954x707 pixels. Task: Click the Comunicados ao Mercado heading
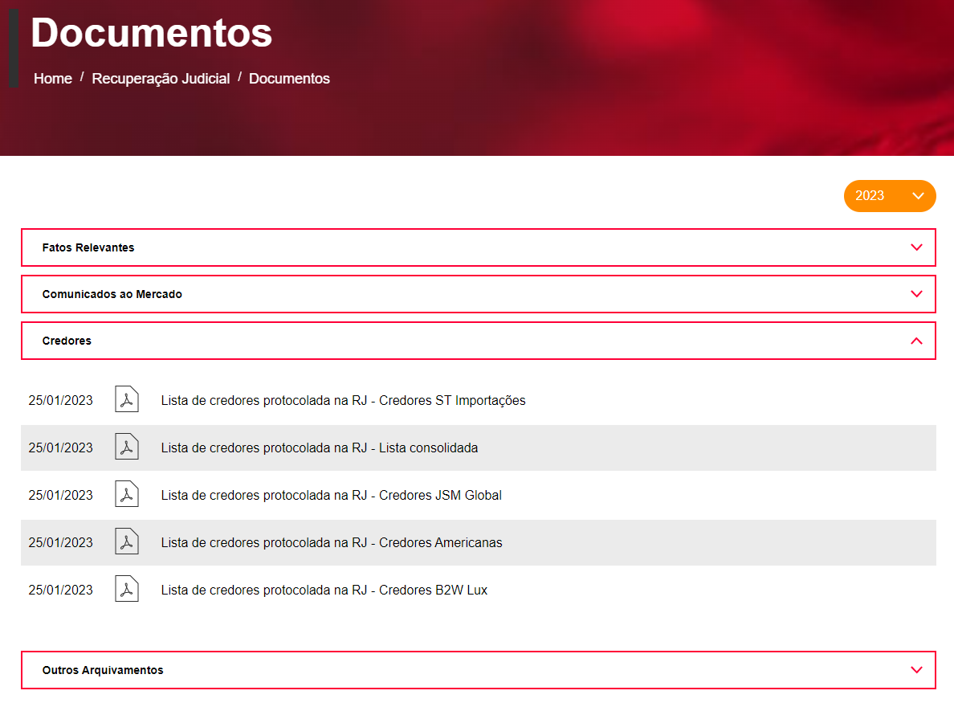pos(112,294)
